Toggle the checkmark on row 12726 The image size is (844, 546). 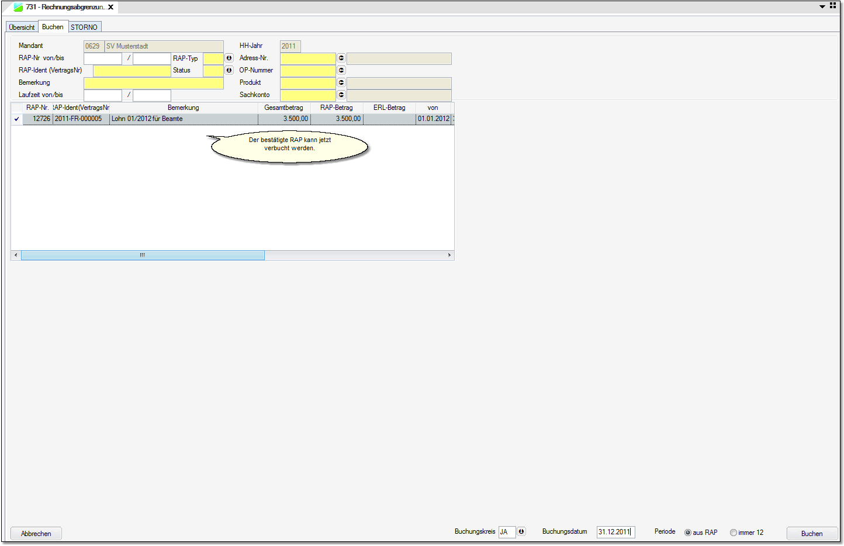[17, 119]
